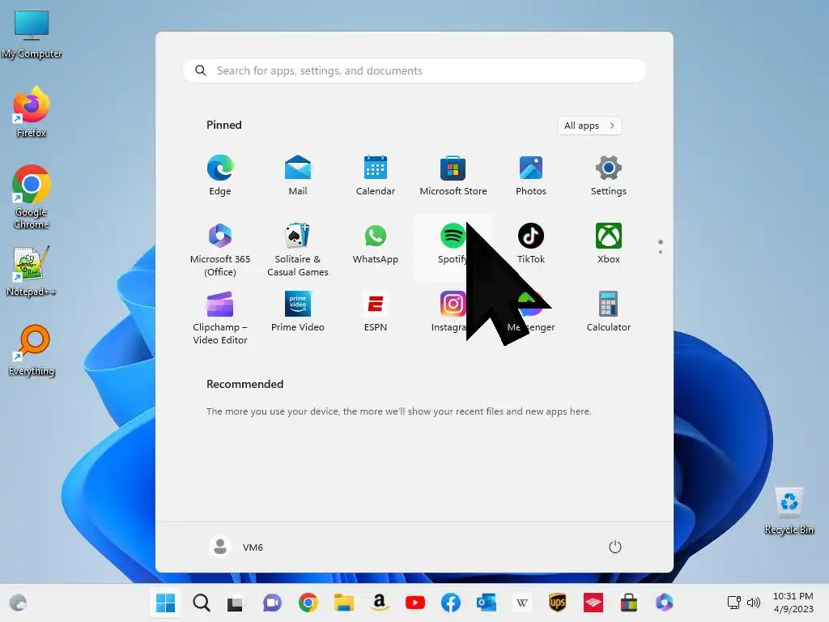Open the TikTok app

pyautogui.click(x=531, y=243)
